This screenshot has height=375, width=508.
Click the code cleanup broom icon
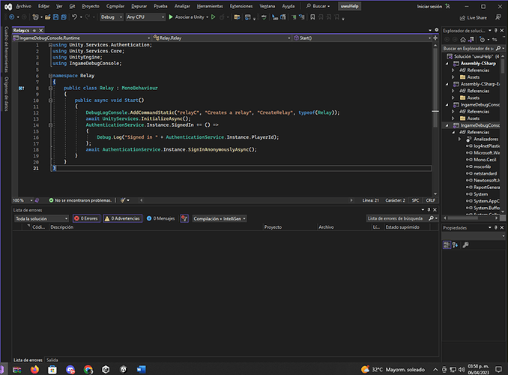click(x=123, y=200)
